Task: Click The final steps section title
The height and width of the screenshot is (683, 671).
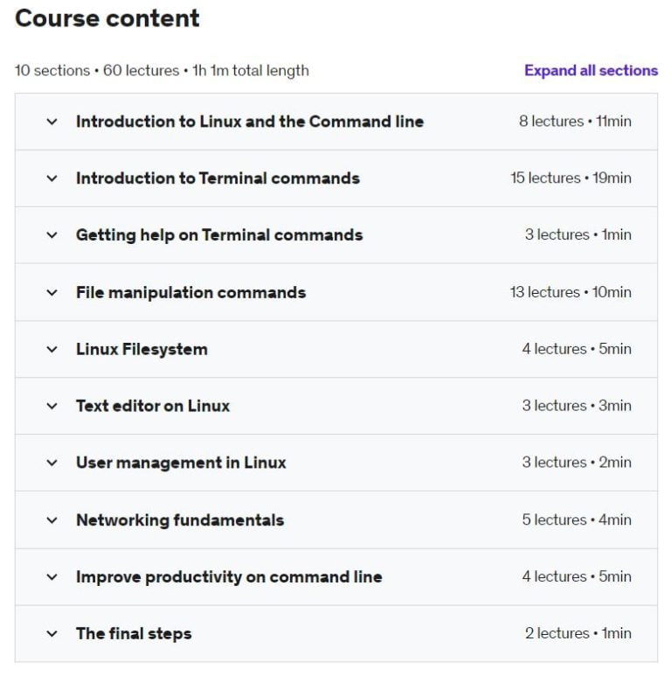Action: tap(134, 634)
